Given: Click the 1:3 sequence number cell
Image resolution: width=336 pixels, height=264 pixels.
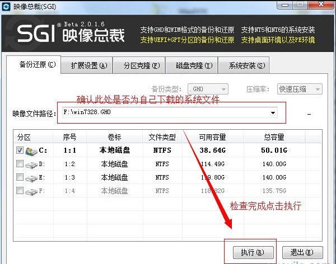Looking at the screenshot, I should click(x=70, y=177).
